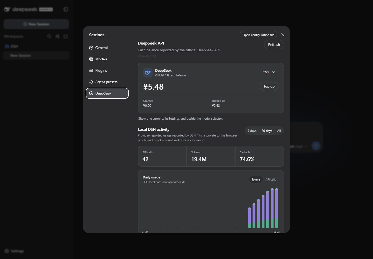Switch activity range to 7 days
Image resolution: width=373 pixels, height=259 pixels.
tap(252, 131)
